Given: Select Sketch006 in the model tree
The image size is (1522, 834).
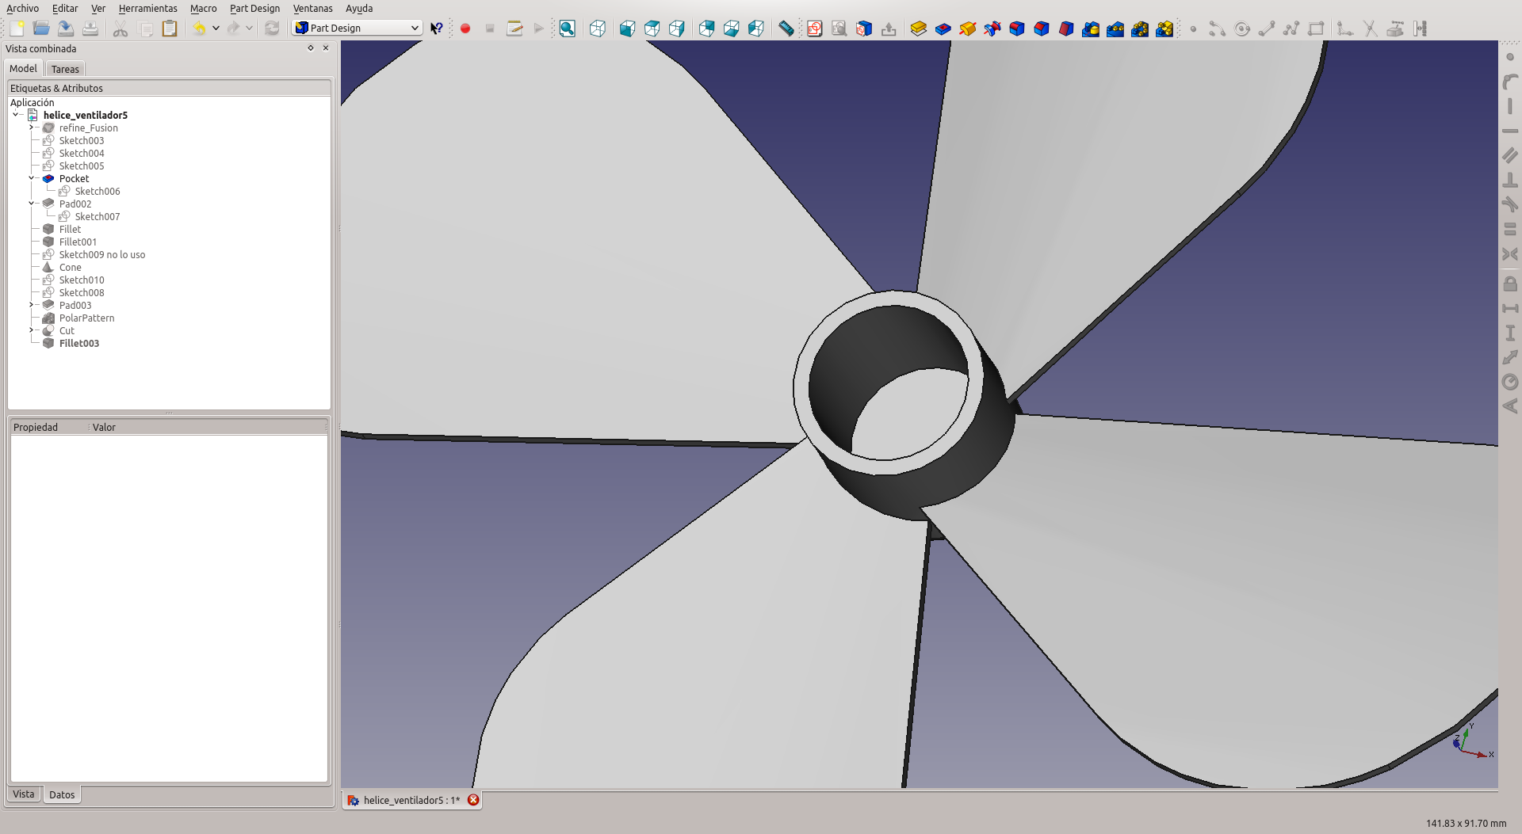Looking at the screenshot, I should [98, 191].
